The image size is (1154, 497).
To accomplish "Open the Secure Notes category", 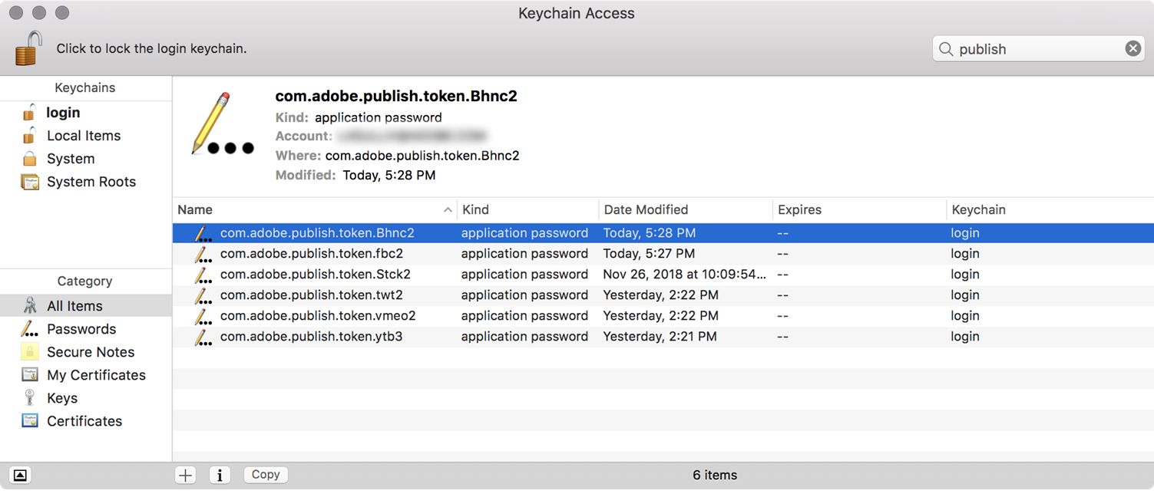I will 90,352.
